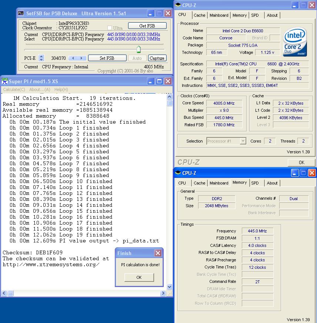Image resolution: width=317 pixels, height=323 pixels.
Task: Click Super PI horizontal scrollbar right arrow
Action: (x=163, y=293)
